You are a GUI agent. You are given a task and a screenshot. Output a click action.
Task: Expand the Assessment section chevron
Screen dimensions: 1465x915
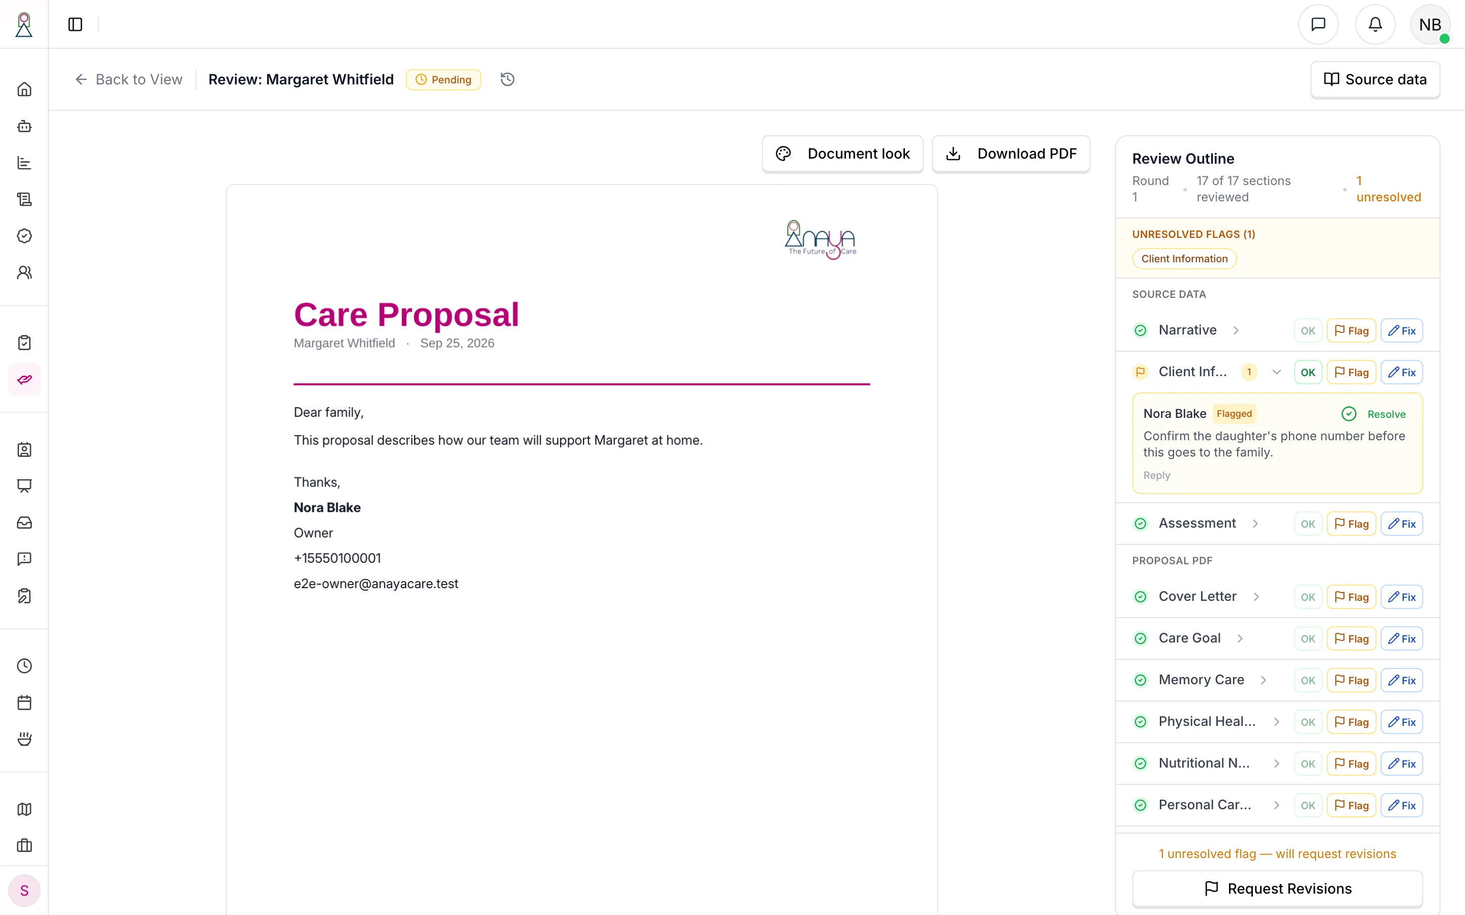[1255, 524]
